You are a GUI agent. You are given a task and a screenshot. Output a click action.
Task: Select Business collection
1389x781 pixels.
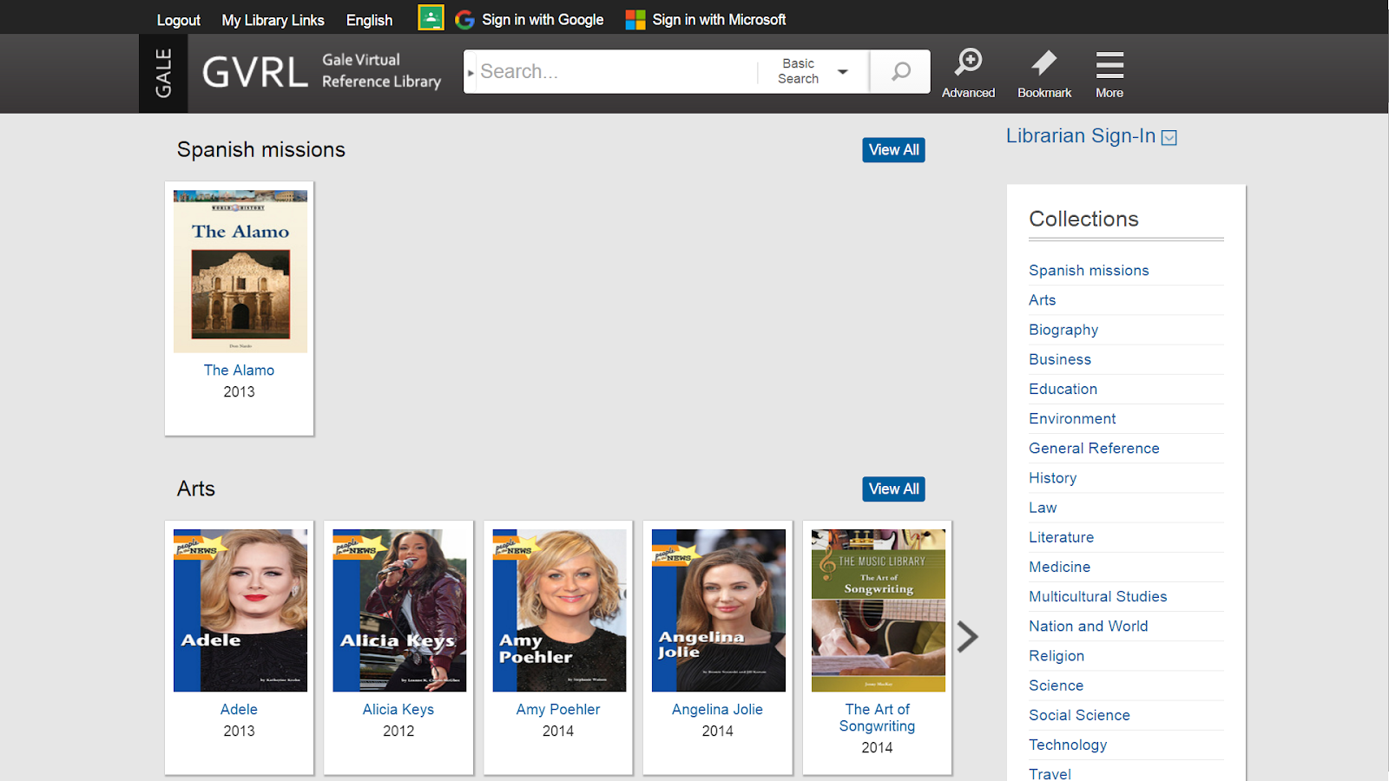pyautogui.click(x=1060, y=359)
